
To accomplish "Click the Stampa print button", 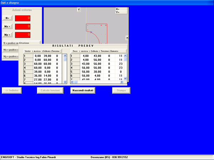I will pos(122,90).
